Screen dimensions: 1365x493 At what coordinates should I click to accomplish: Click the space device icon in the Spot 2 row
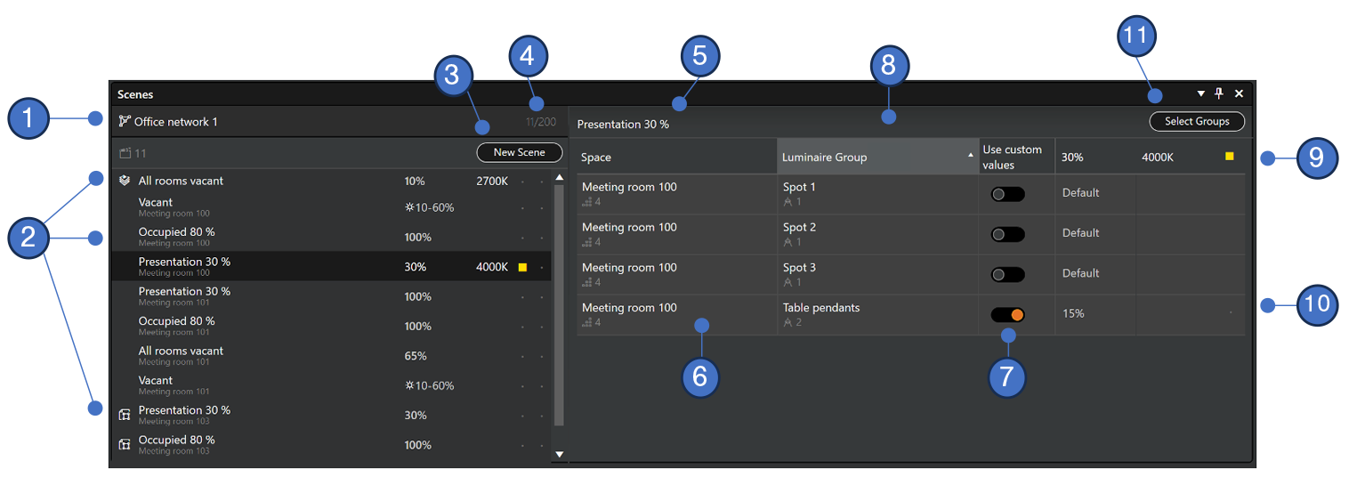point(586,242)
